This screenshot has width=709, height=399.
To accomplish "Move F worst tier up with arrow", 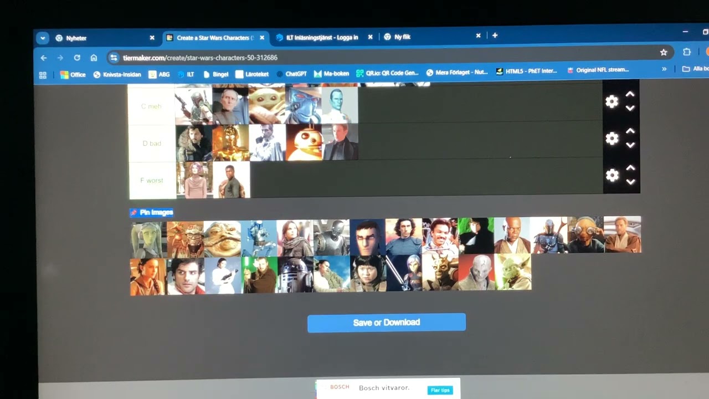I will pyautogui.click(x=630, y=168).
